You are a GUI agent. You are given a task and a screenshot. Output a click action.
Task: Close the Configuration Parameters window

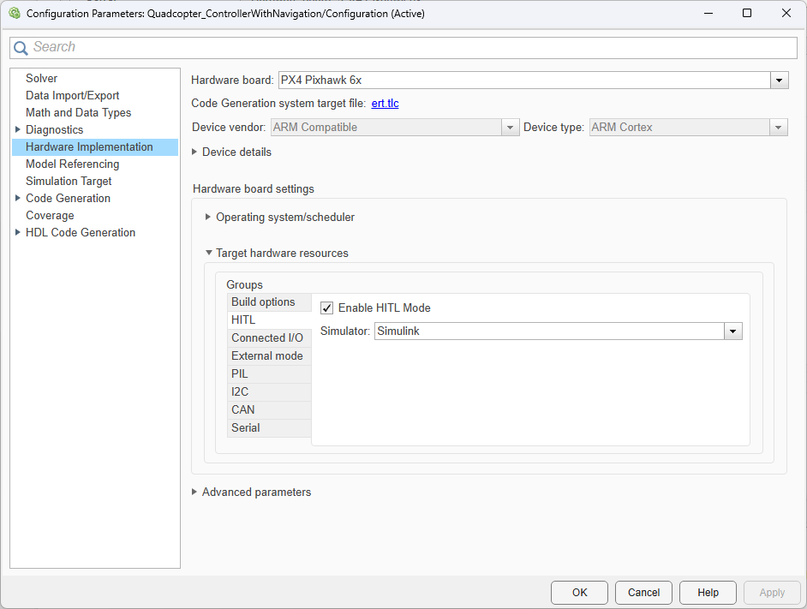786,14
